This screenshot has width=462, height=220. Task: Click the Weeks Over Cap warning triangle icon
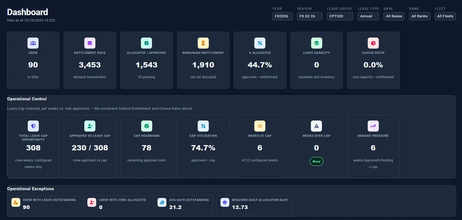(316, 126)
